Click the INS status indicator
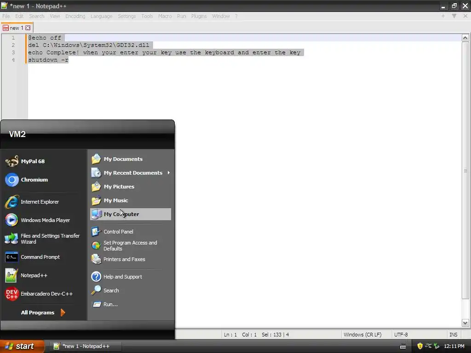This screenshot has width=471, height=353. point(453,335)
